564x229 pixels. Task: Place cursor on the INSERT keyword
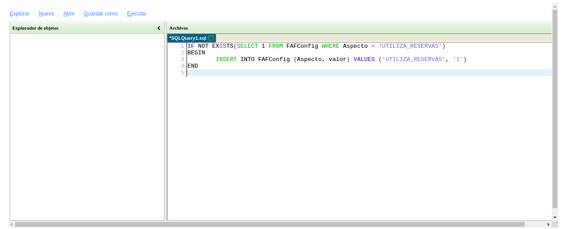pyautogui.click(x=226, y=59)
